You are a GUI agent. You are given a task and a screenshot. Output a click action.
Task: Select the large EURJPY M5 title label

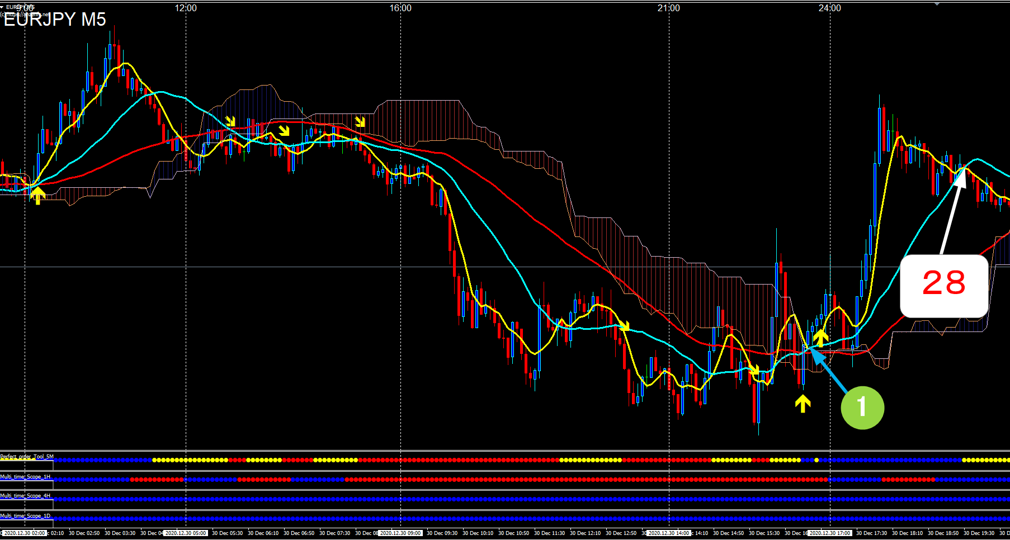coord(55,20)
